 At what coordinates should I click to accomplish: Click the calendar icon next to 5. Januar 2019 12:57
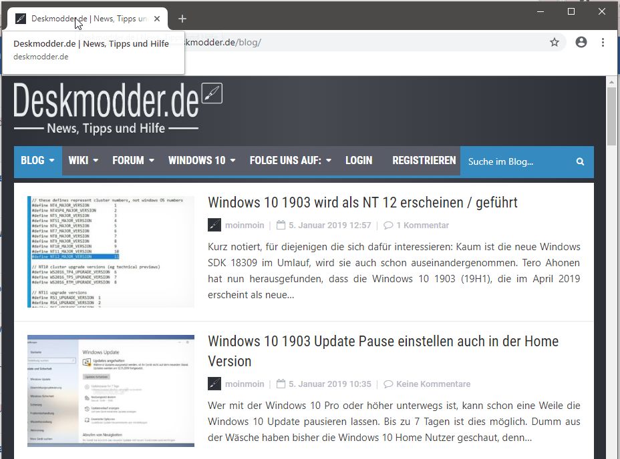(281, 225)
